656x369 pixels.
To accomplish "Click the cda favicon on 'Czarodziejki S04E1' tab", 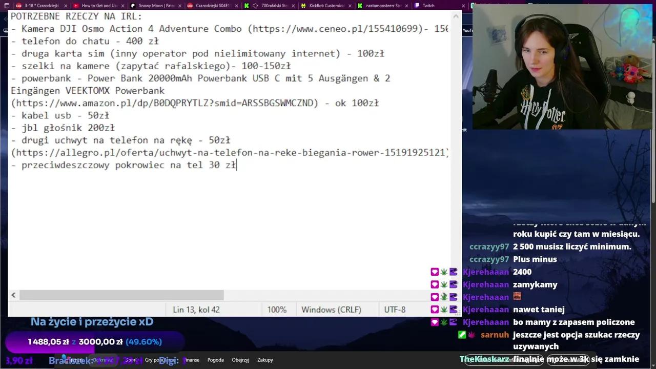I will click(190, 6).
